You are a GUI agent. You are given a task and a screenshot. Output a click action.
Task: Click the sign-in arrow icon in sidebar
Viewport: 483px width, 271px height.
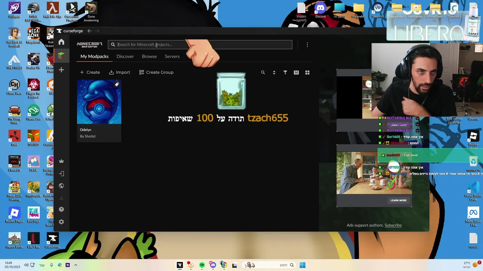[x=62, y=174]
